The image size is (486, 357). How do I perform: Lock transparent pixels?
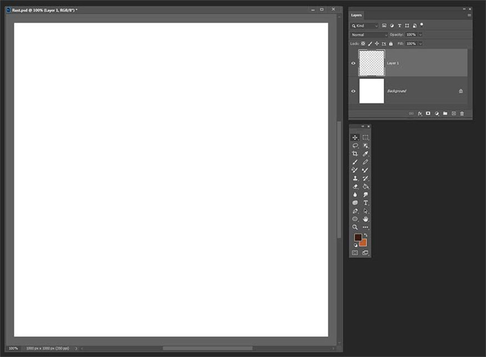tap(363, 44)
